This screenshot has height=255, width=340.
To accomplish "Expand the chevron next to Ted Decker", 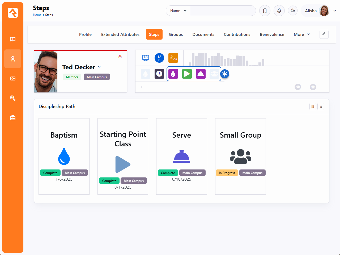I will point(99,67).
